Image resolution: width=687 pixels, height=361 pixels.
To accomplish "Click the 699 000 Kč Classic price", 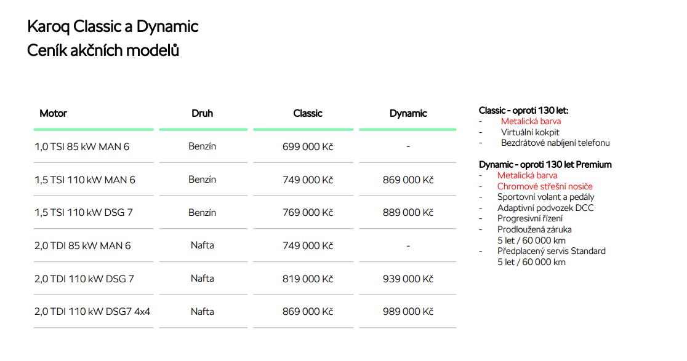I will (308, 147).
